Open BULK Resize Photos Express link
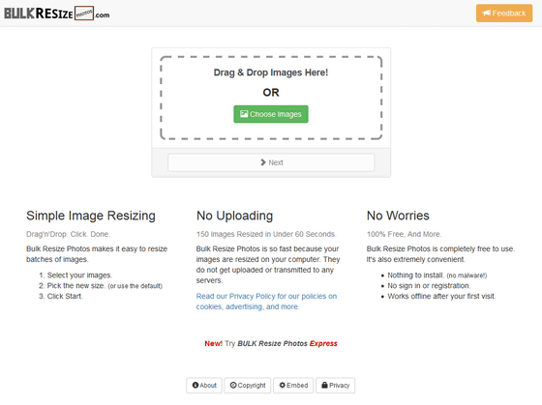The width and height of the screenshot is (542, 405). (x=287, y=343)
